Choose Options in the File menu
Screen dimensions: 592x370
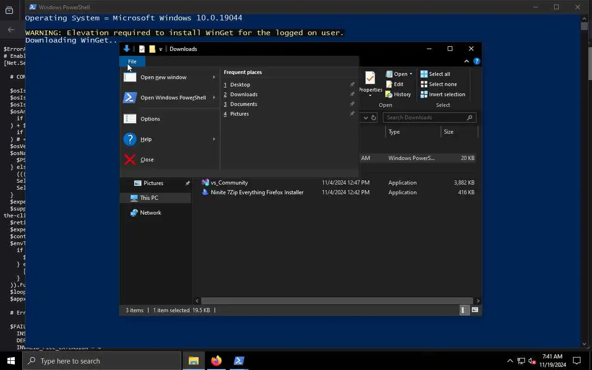(170, 119)
